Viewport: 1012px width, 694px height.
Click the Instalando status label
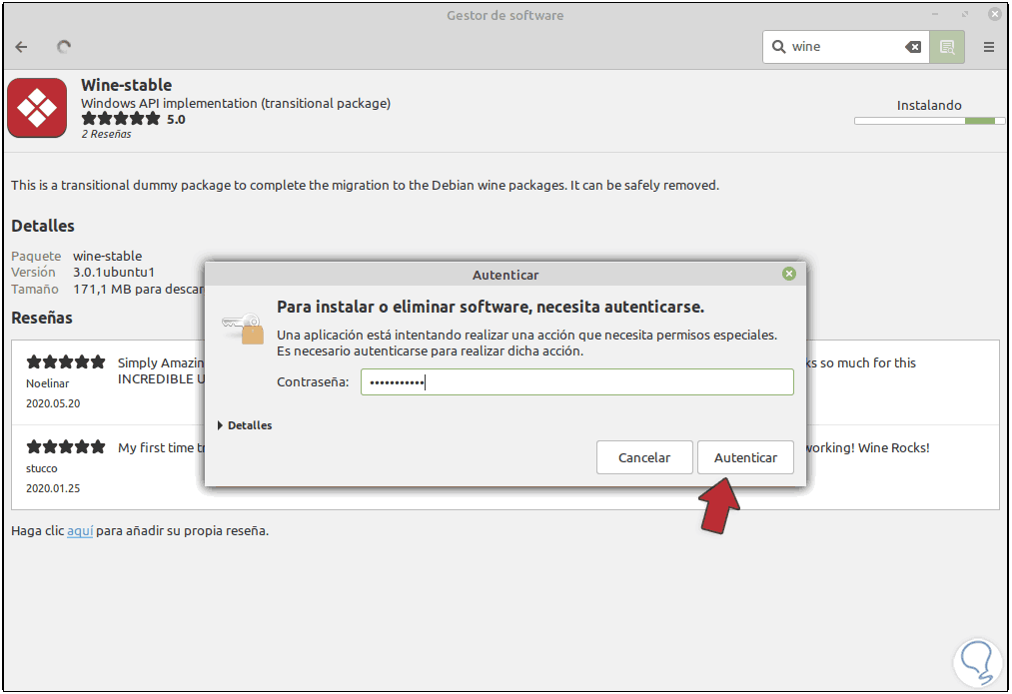tap(929, 105)
